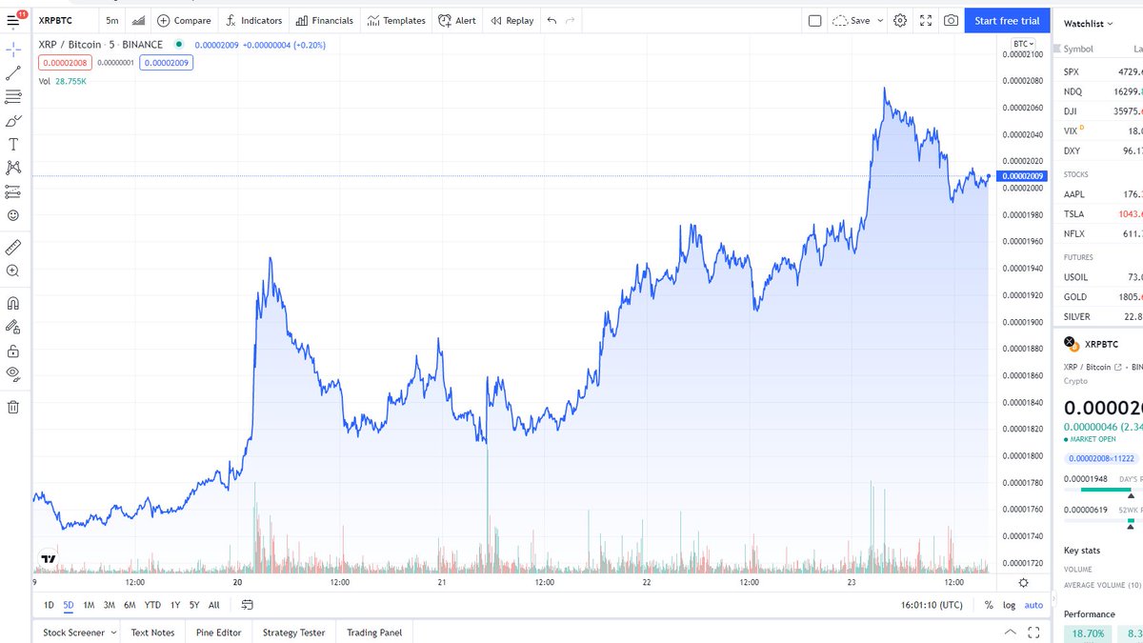This screenshot has width=1143, height=643.
Task: Select the ruler measure tool
Action: [x=13, y=247]
